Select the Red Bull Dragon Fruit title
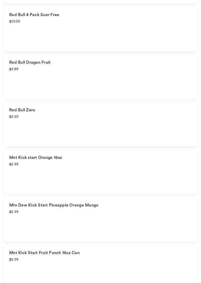The width and height of the screenshot is (201, 283). pos(30,62)
